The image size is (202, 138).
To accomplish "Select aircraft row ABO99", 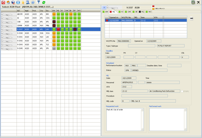I will (x=20, y=14).
